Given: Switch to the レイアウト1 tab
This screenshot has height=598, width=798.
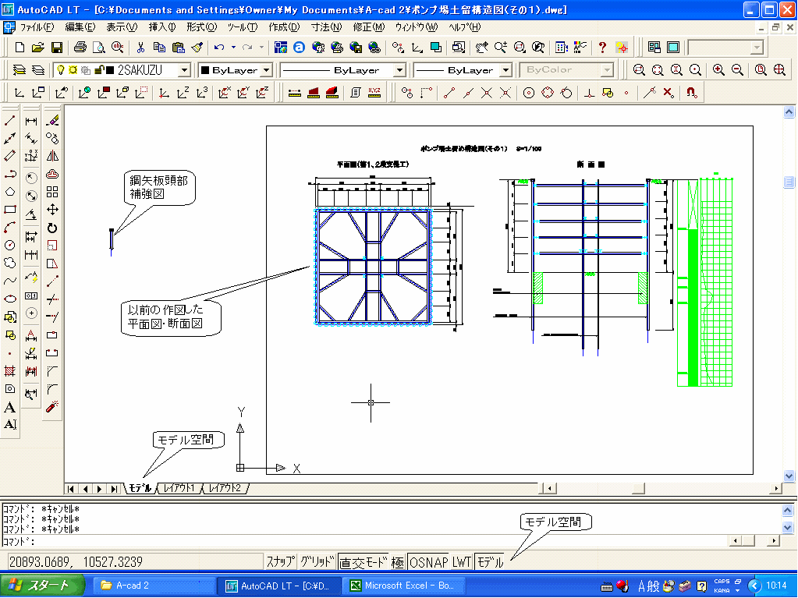Looking at the screenshot, I should [x=179, y=488].
